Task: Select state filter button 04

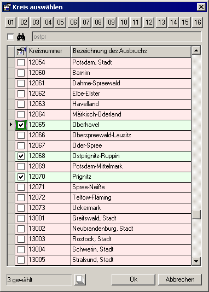Action: click(x=48, y=22)
